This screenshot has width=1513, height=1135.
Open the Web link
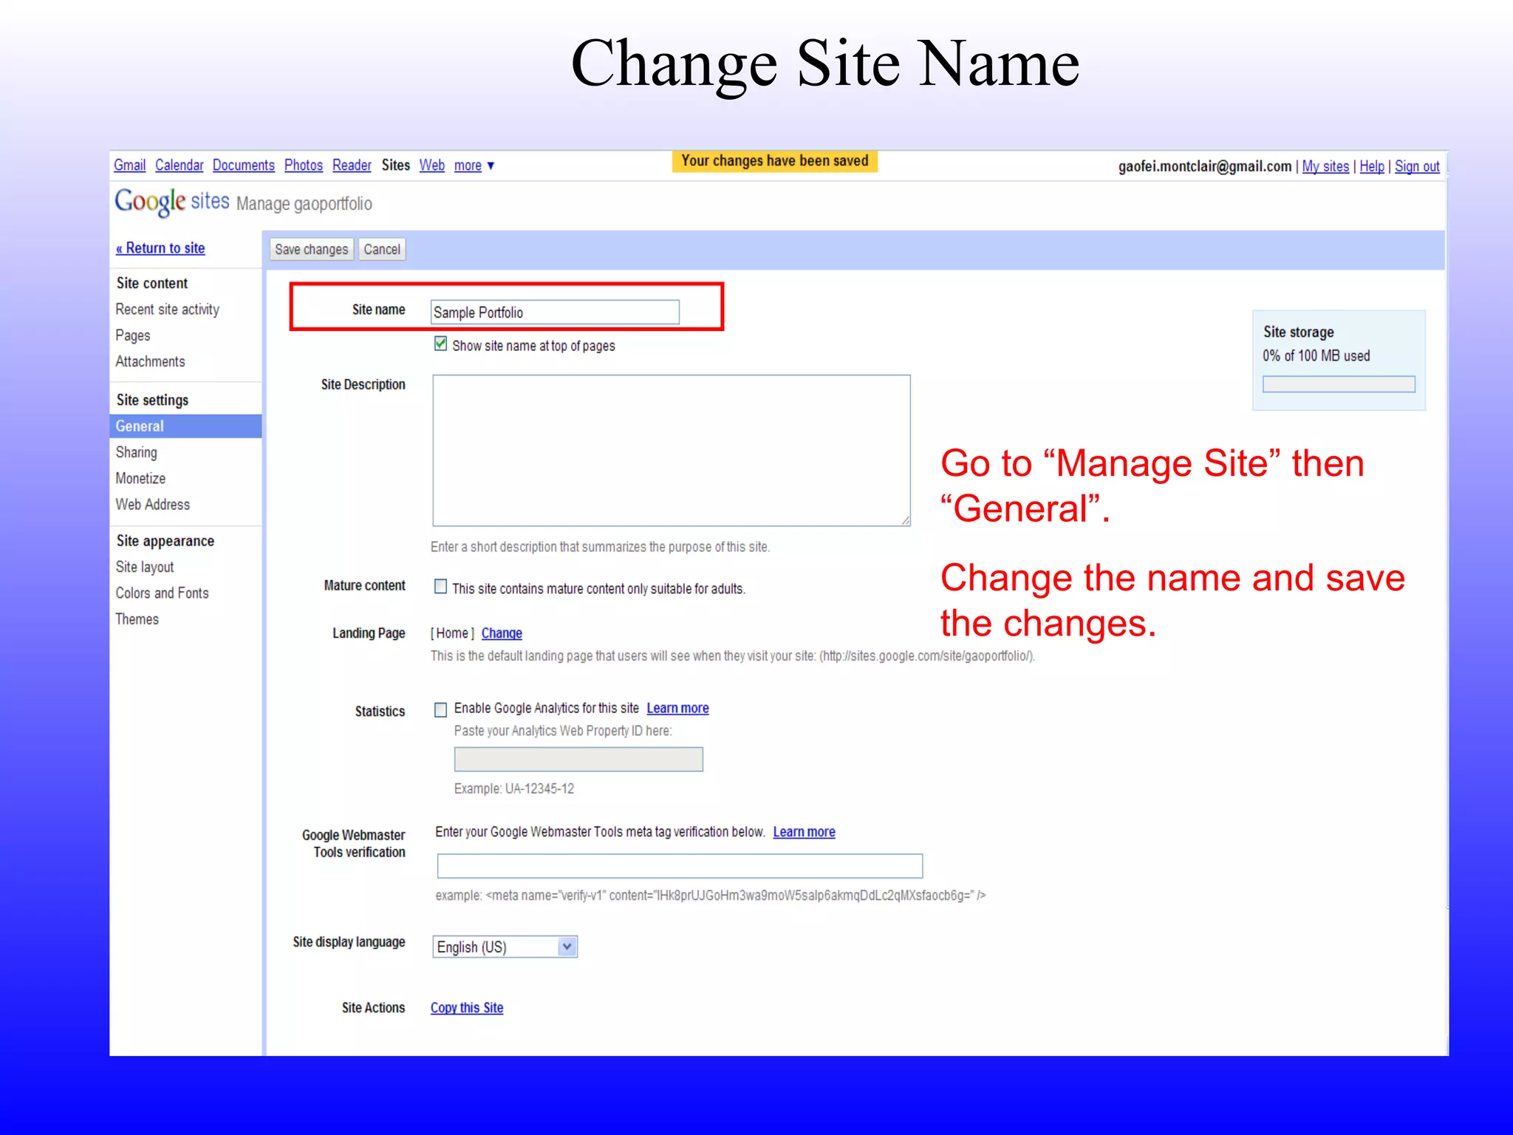432,166
